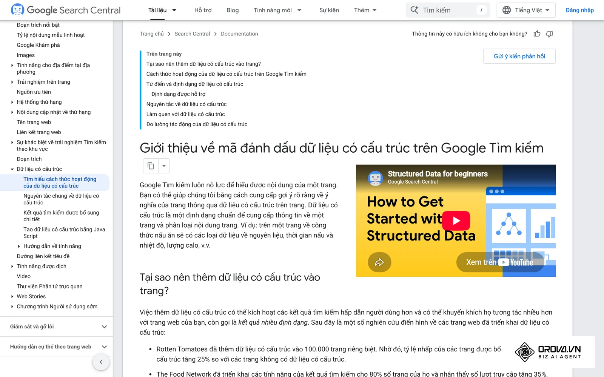
Task: Expand the Web Stories item
Action: pos(12,297)
